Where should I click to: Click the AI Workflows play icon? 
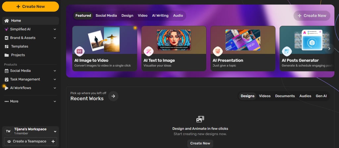pyautogui.click(x=7, y=88)
